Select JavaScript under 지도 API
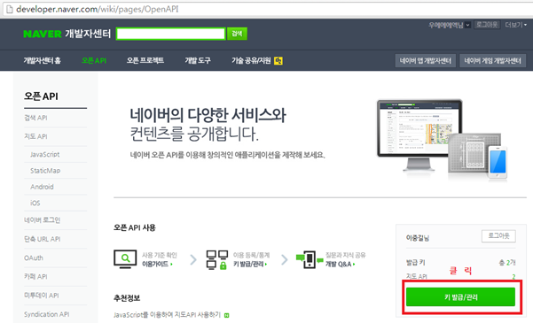This screenshot has width=533, height=323. [x=45, y=154]
